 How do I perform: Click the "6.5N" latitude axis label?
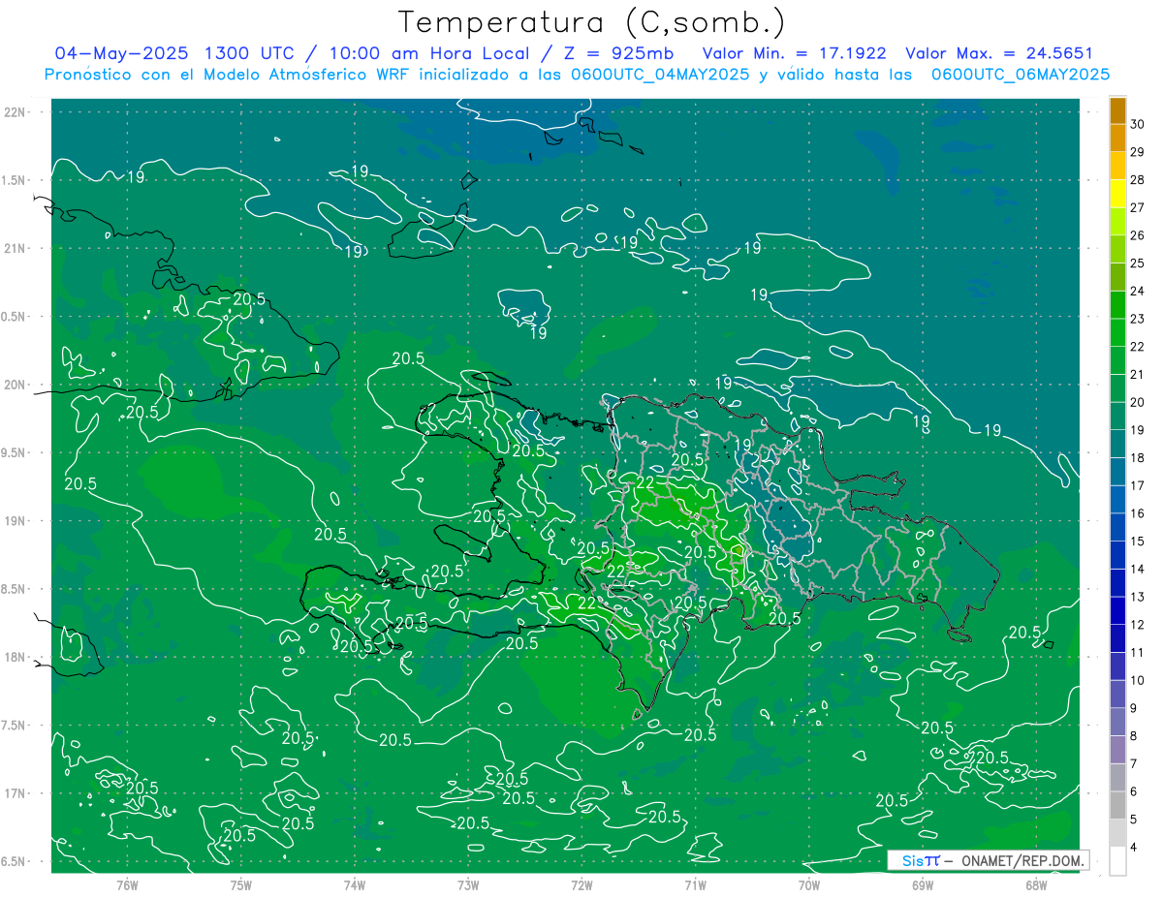coord(15,861)
